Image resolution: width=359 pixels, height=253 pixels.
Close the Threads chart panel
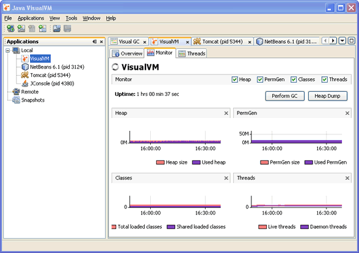[x=347, y=178]
